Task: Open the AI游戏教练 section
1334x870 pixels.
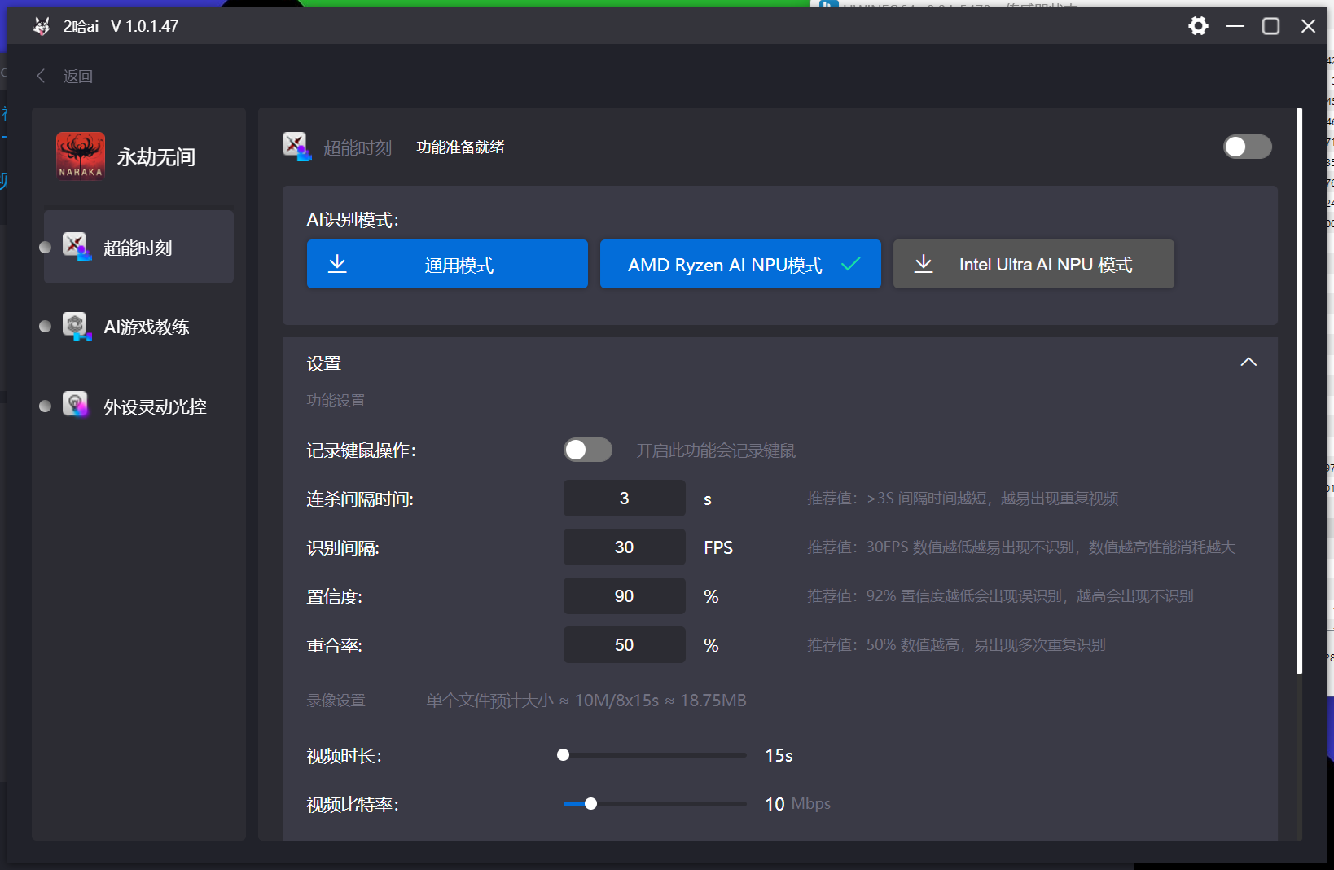Action: click(138, 327)
